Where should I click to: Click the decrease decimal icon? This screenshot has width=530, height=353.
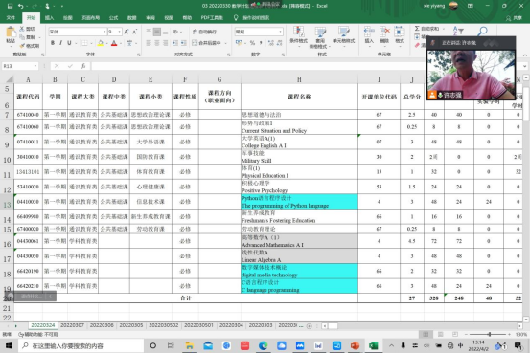click(x=279, y=43)
